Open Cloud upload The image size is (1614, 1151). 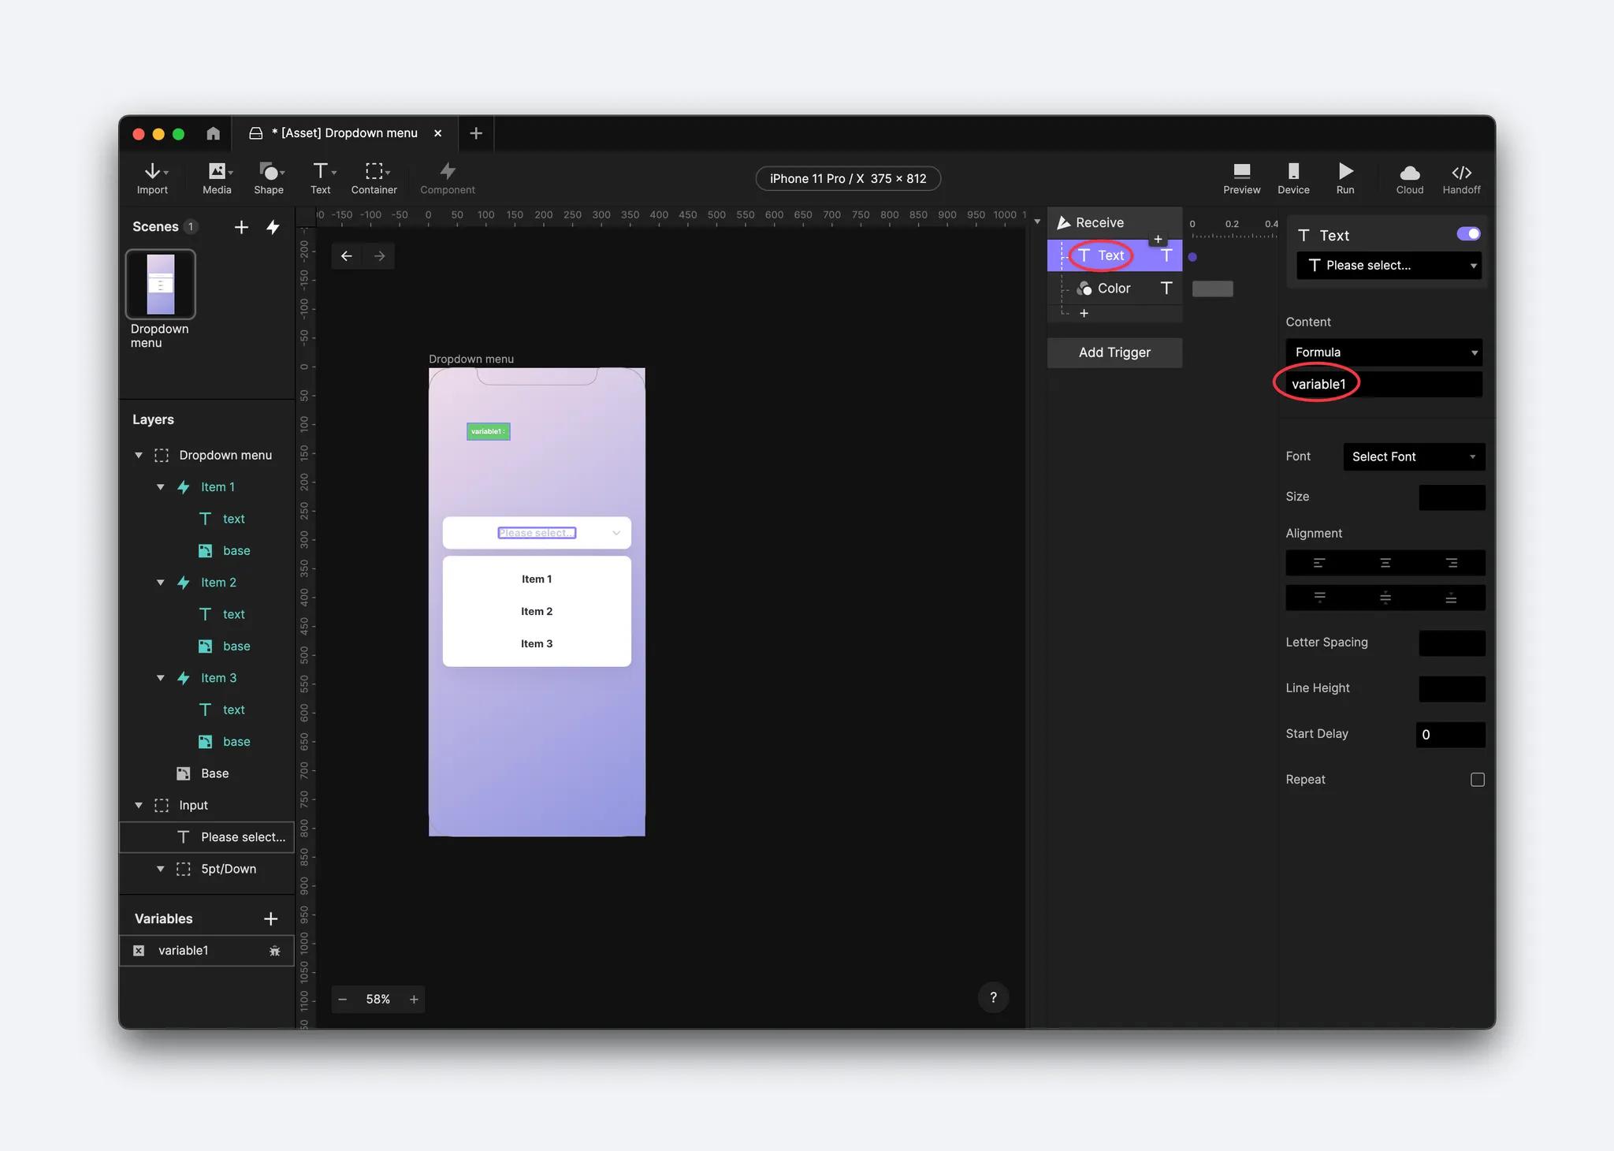(1410, 178)
